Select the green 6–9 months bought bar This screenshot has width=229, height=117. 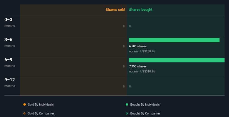click(177, 60)
